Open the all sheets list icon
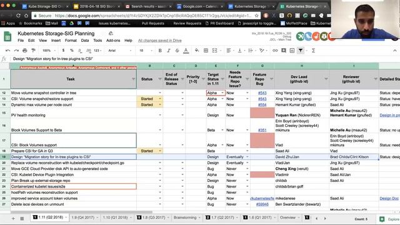 click(x=22, y=218)
